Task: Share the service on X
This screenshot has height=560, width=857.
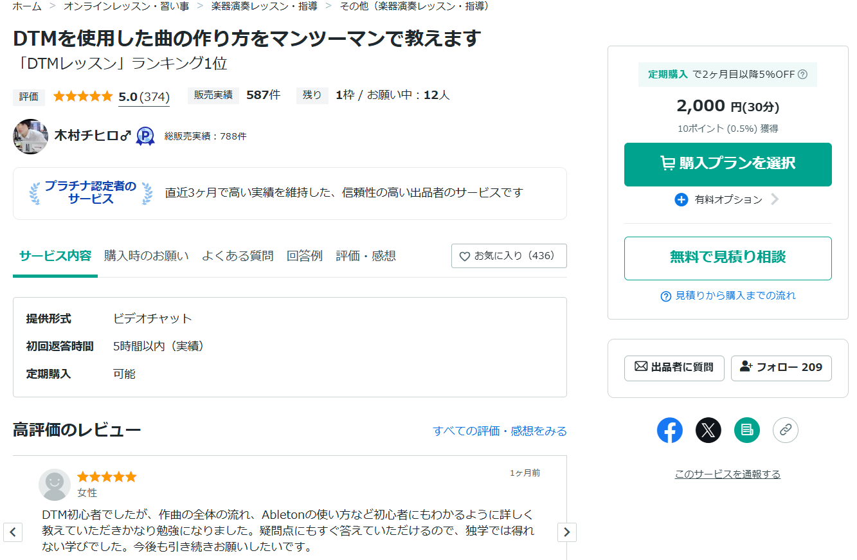Action: click(x=708, y=430)
